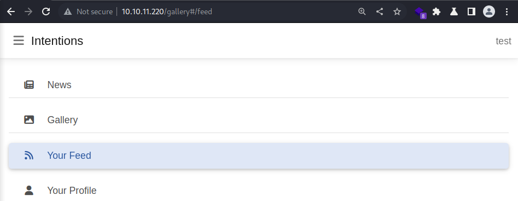
Task: Click the Gallery image icon
Action: click(29, 120)
